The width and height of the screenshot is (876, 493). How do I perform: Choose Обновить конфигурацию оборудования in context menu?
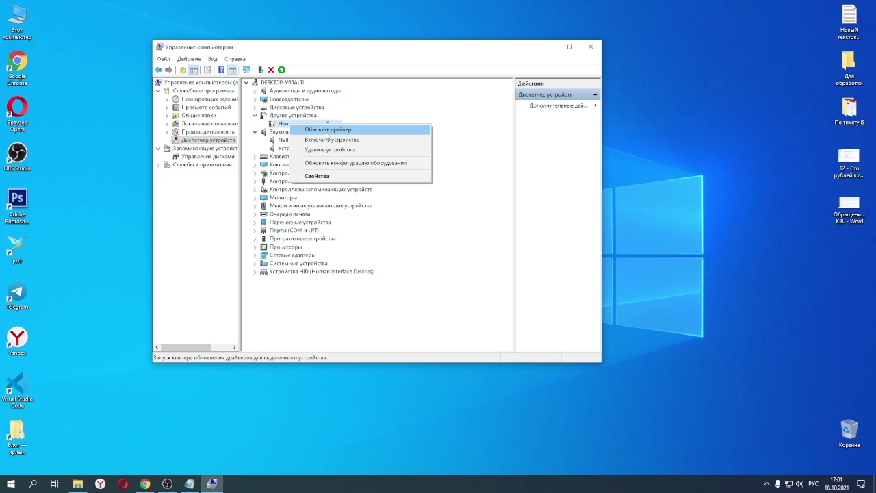(x=361, y=163)
